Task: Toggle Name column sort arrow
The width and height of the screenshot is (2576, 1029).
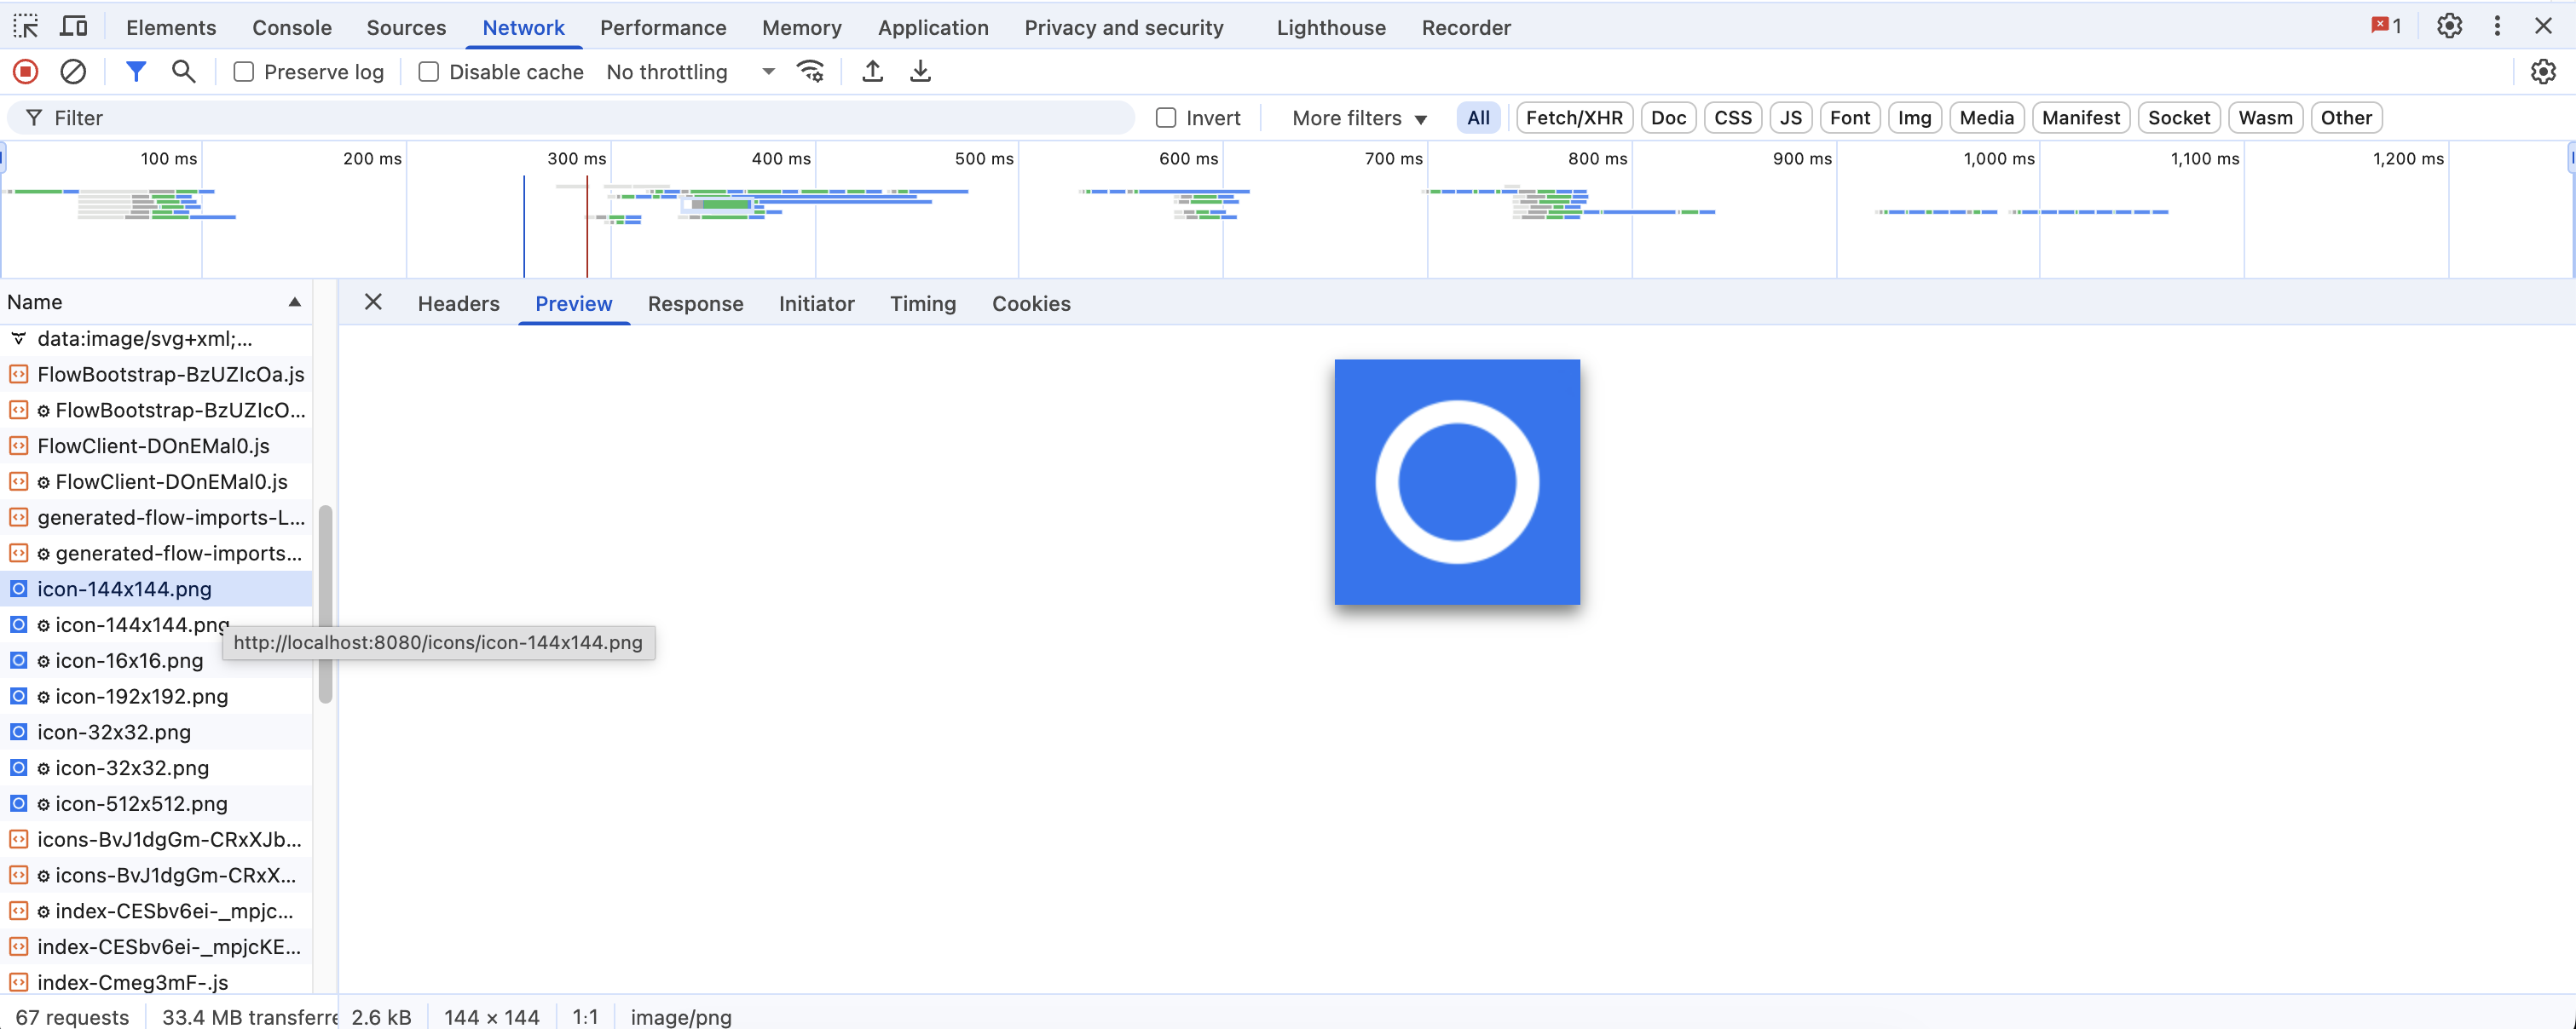Action: [294, 302]
